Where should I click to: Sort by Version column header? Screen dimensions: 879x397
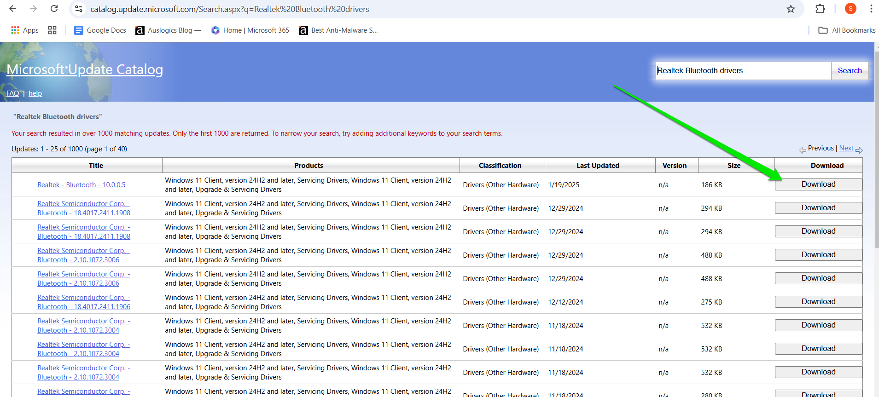coord(675,166)
